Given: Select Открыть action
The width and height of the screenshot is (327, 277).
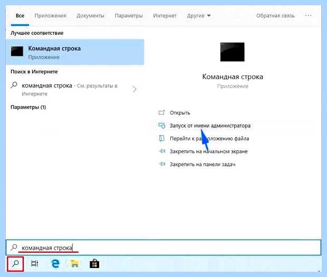Looking at the screenshot, I should click(x=180, y=113).
